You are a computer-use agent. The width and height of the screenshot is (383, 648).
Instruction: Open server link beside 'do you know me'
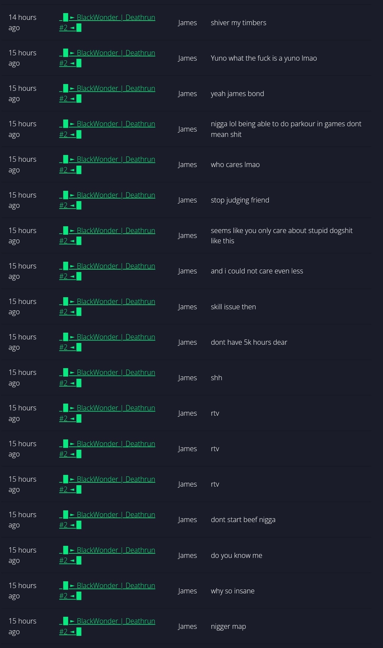tap(107, 555)
